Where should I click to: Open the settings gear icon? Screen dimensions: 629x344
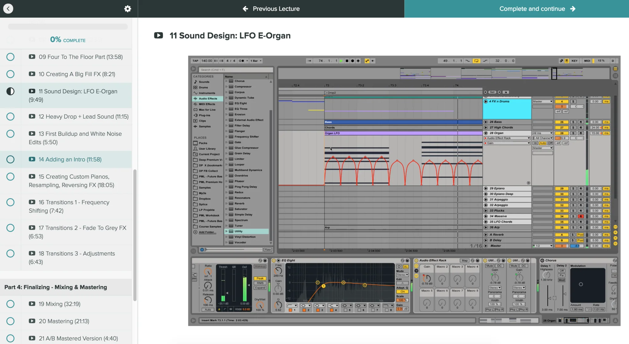127,9
